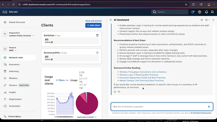Open the Assurance menu item

pyautogui.click(x=14, y=64)
